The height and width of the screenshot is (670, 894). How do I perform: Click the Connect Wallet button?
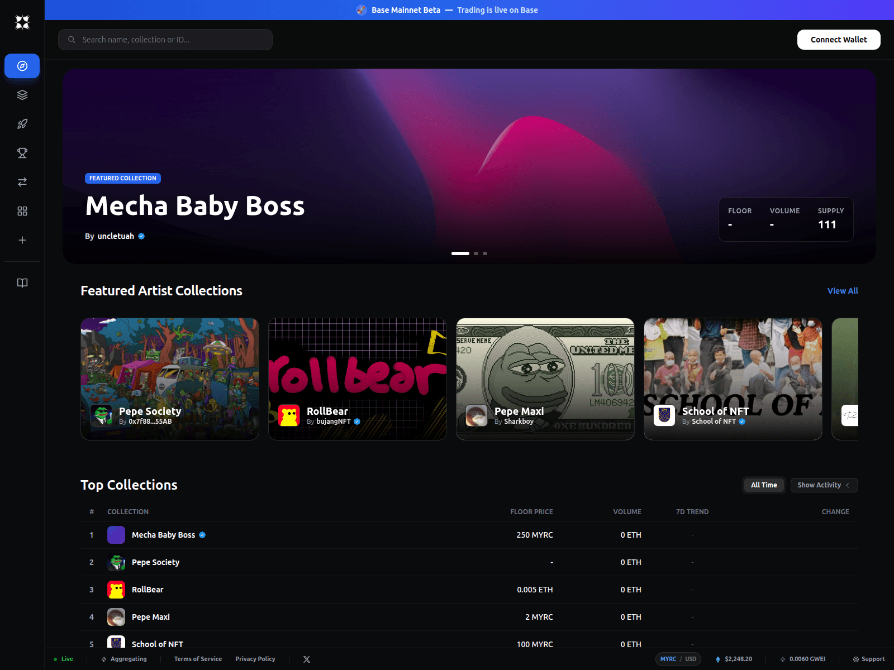(x=838, y=39)
